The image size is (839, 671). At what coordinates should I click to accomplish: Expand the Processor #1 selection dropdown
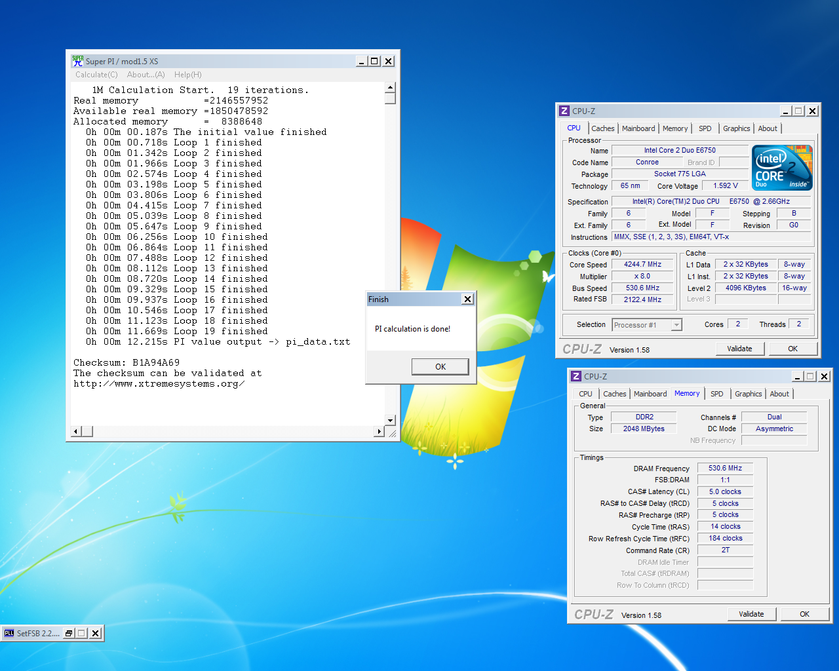[x=676, y=325]
